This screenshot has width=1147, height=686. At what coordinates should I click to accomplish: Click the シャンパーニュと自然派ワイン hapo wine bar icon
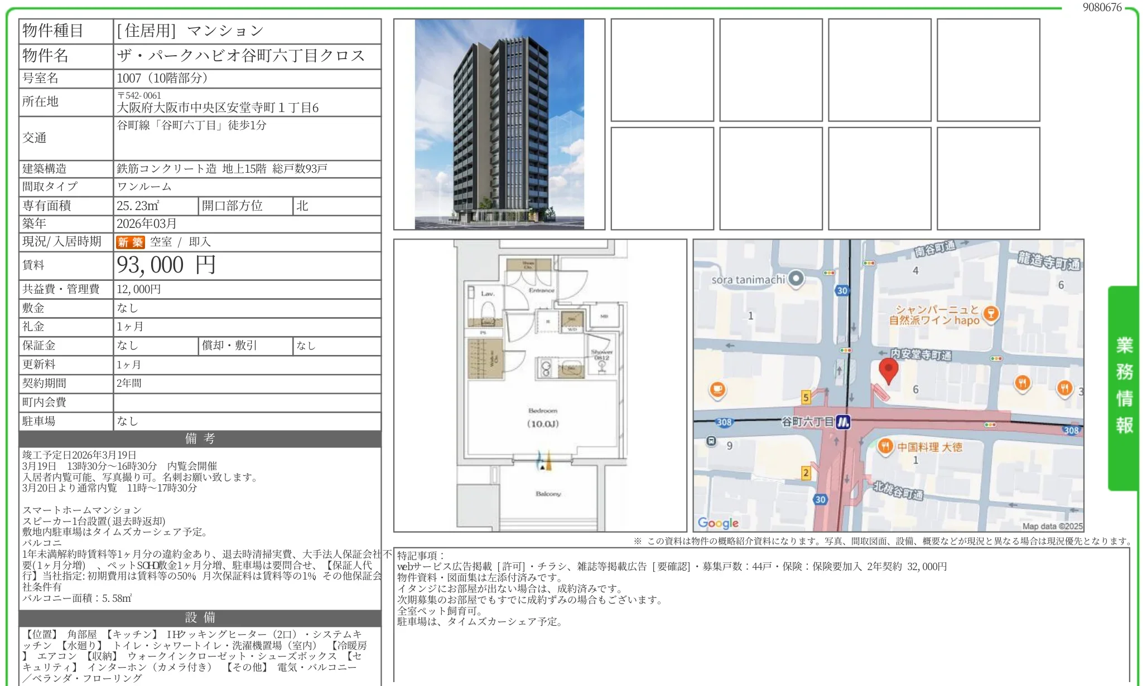pos(991,313)
